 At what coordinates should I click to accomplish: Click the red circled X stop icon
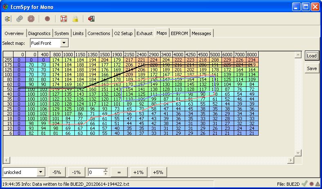31,19
